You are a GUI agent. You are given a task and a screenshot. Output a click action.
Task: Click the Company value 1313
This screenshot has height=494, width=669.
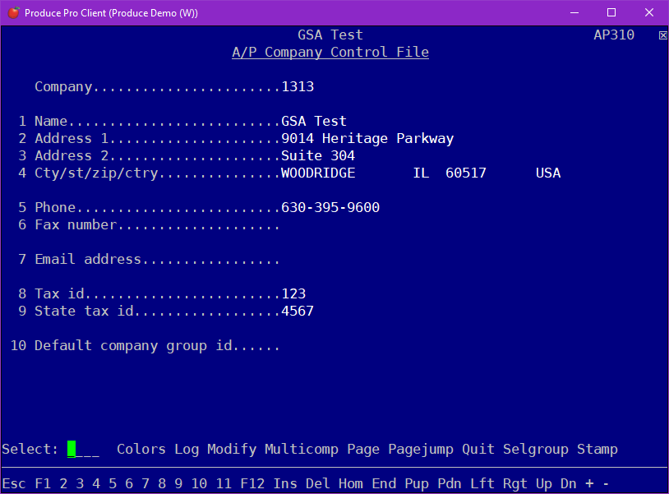(x=298, y=86)
